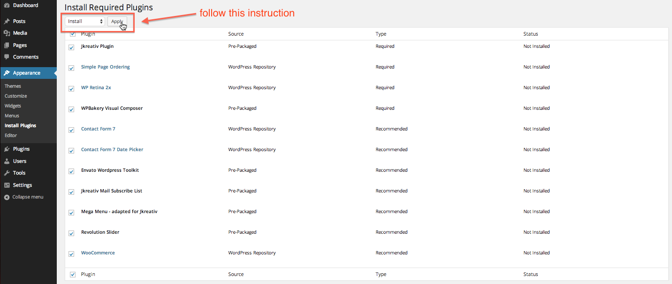Click the Media library camera icon

[8, 33]
